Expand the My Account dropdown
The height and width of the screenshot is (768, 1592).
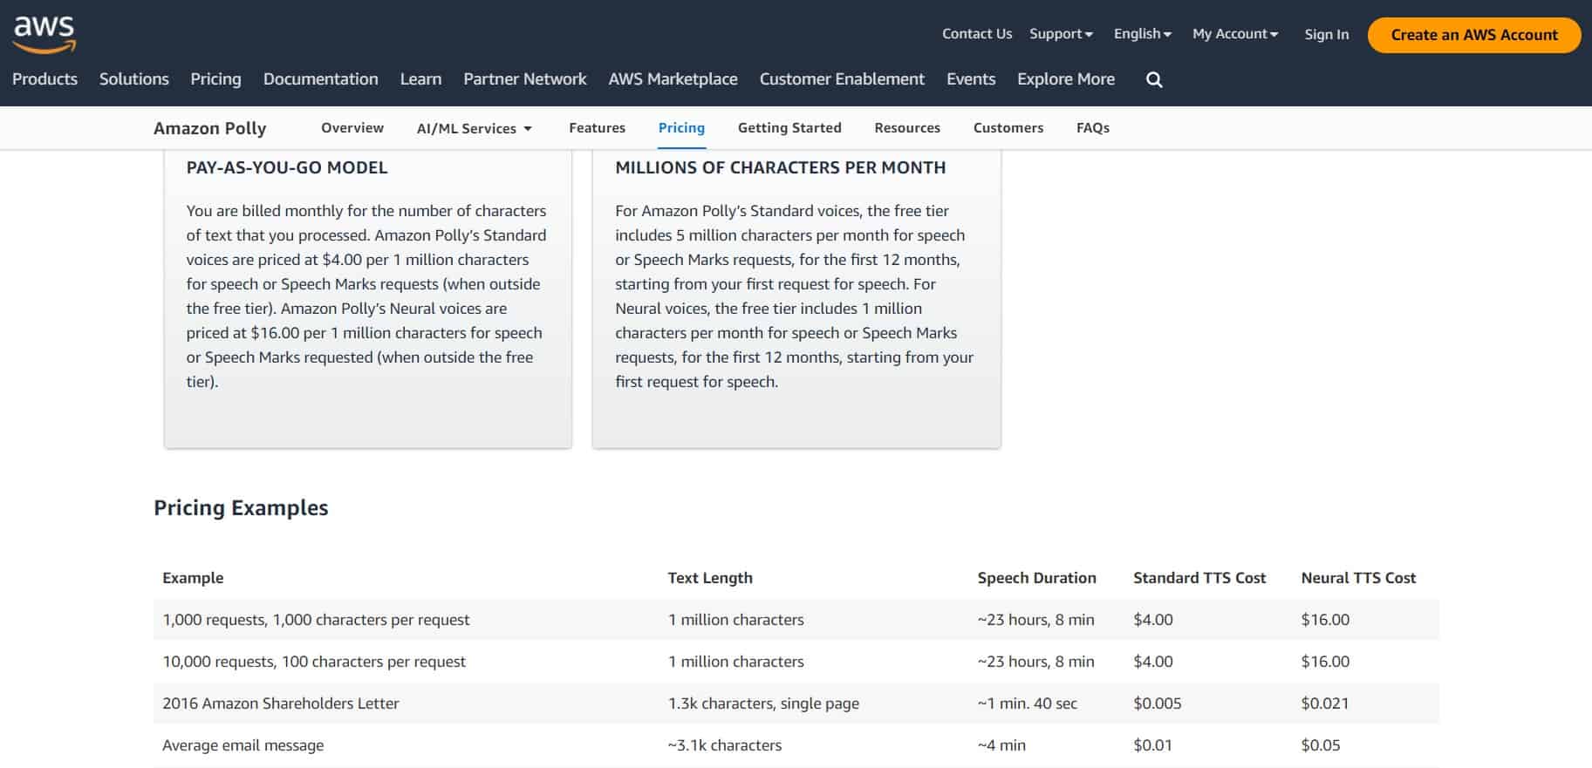coord(1235,34)
